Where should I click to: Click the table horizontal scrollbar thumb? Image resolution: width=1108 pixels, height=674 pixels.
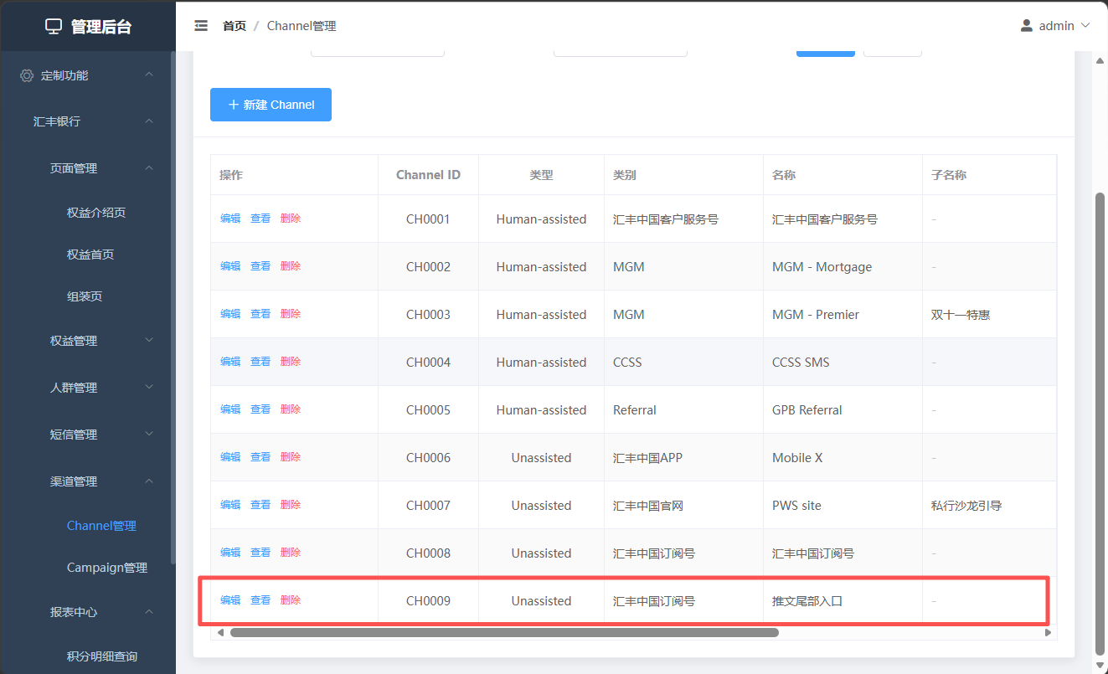(x=504, y=633)
